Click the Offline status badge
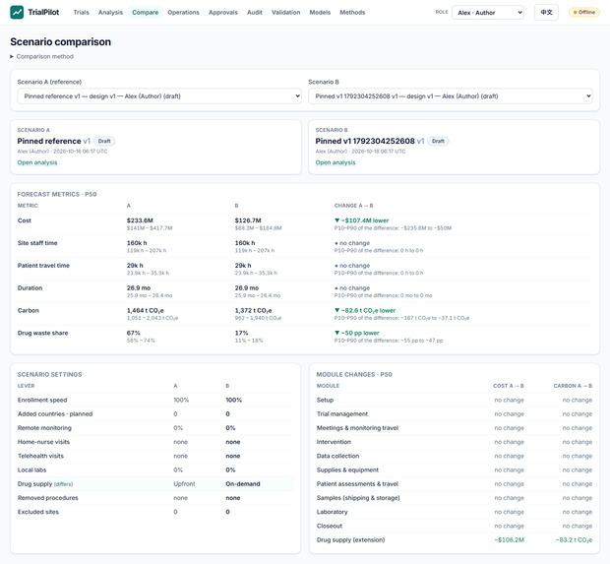 [x=584, y=13]
